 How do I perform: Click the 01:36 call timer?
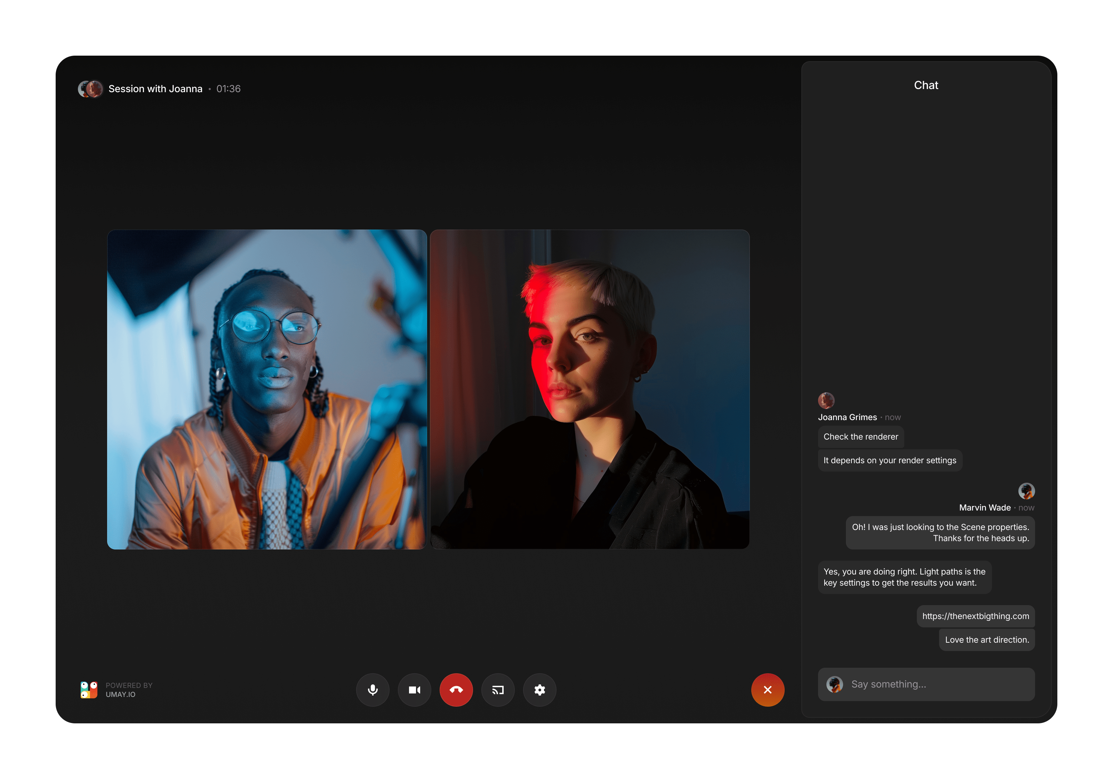[x=228, y=89]
